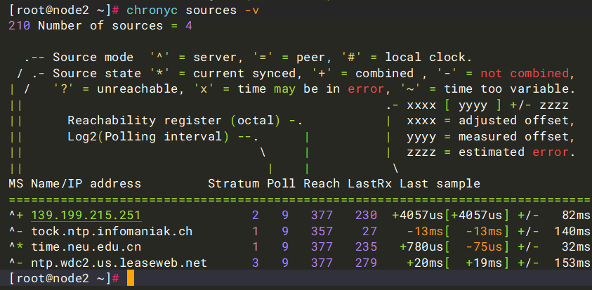This screenshot has height=290, width=592.
Task: Click the 'Reachability register (octal)' legend text
Action: (x=174, y=121)
